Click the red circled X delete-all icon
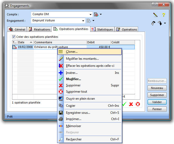 (x=138, y=104)
